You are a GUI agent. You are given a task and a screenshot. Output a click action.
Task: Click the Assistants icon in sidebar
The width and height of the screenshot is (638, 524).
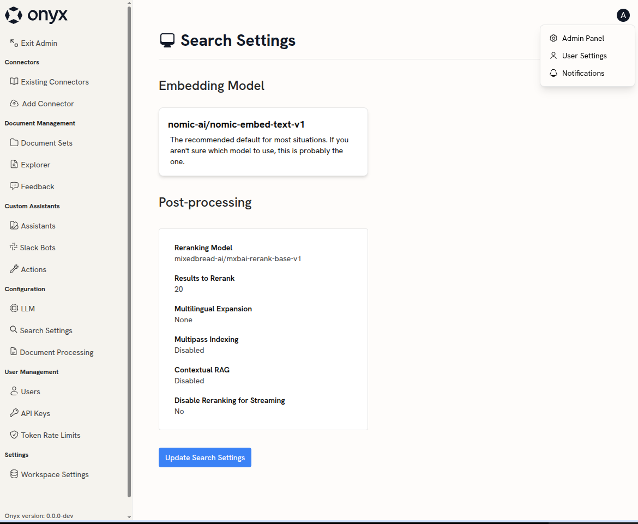[x=14, y=225]
